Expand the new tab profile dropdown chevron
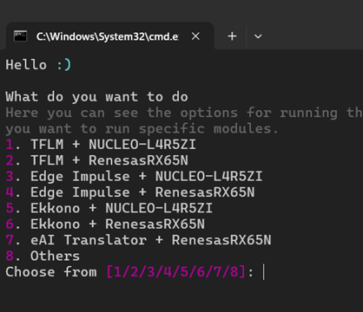The height and width of the screenshot is (312, 363). [258, 36]
